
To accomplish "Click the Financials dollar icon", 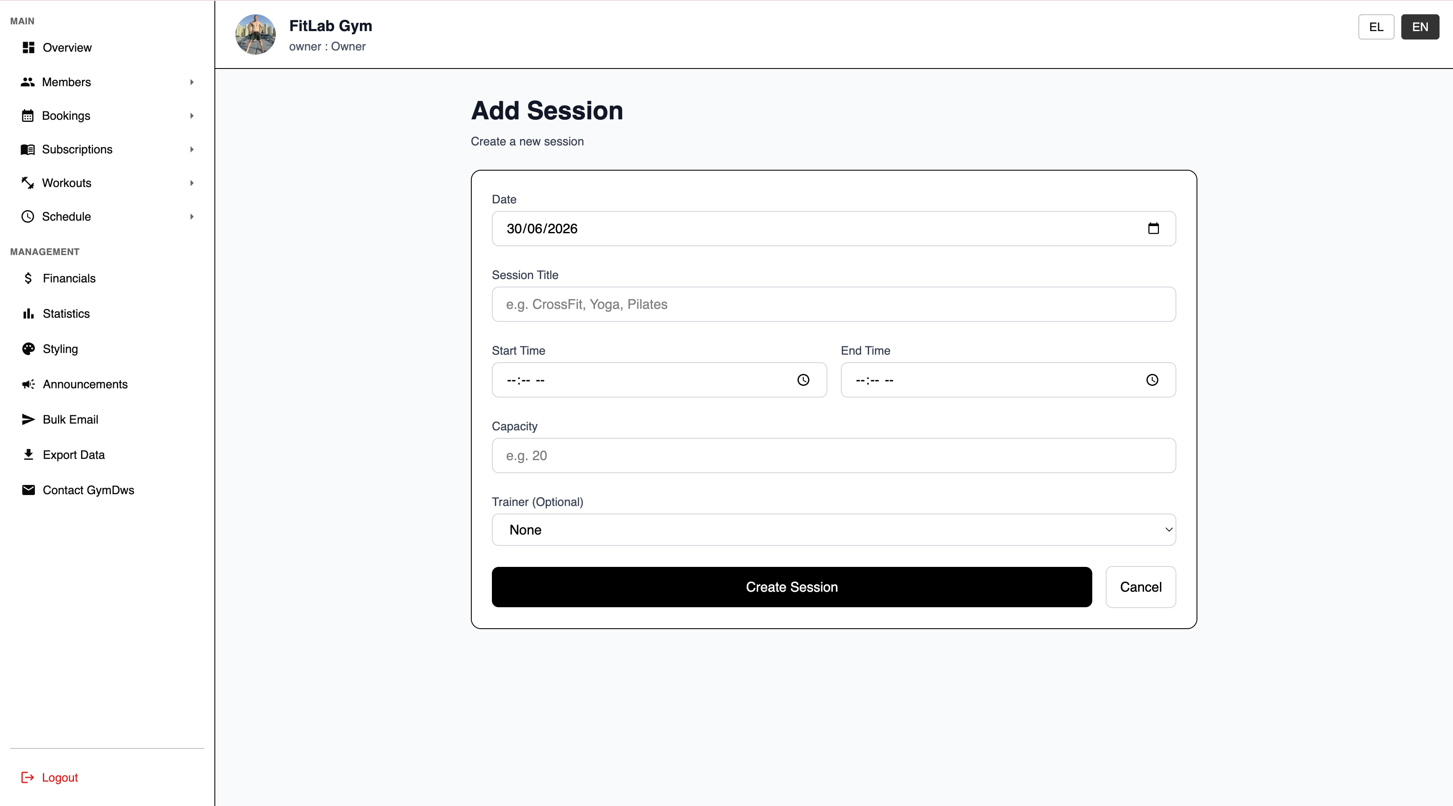I will (28, 279).
